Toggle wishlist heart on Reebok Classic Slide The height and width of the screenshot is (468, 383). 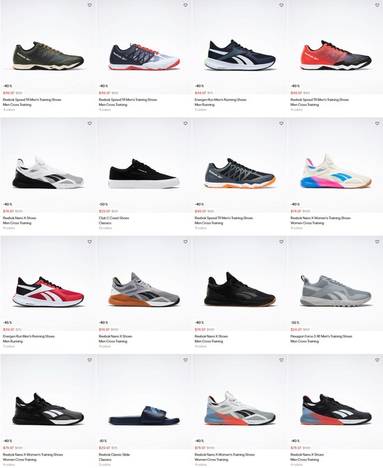coord(185,361)
